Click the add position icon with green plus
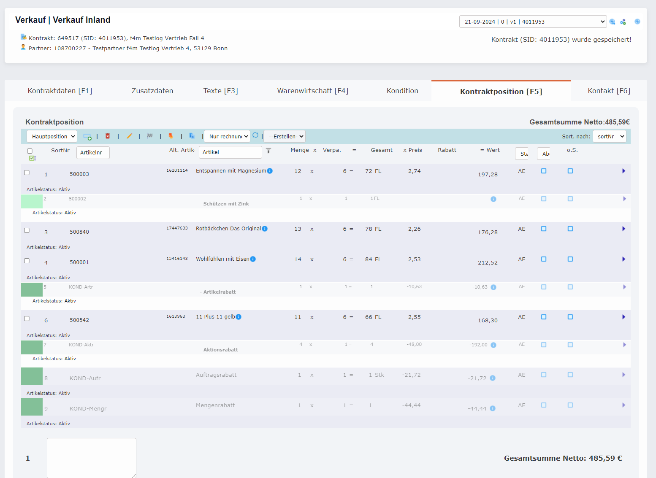This screenshot has height=478, width=656. [x=87, y=136]
